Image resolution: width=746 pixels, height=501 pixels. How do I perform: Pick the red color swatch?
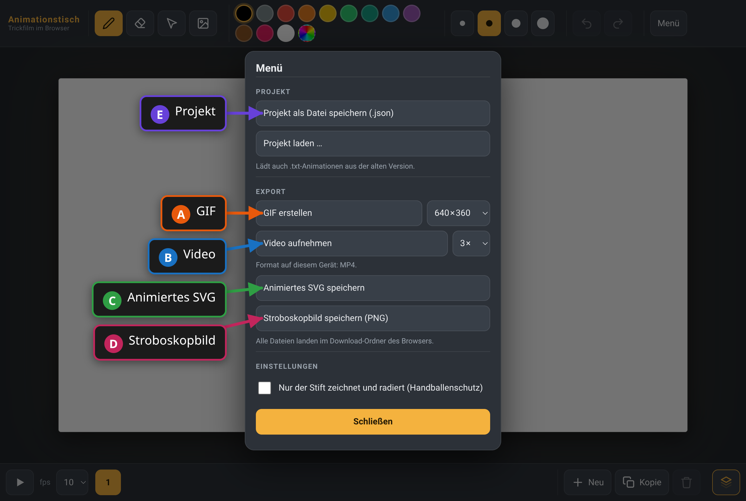(x=285, y=13)
